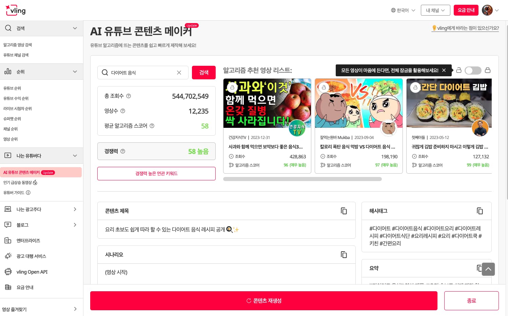Copy the 시나리오 text
The width and height of the screenshot is (508, 316).
click(x=344, y=255)
